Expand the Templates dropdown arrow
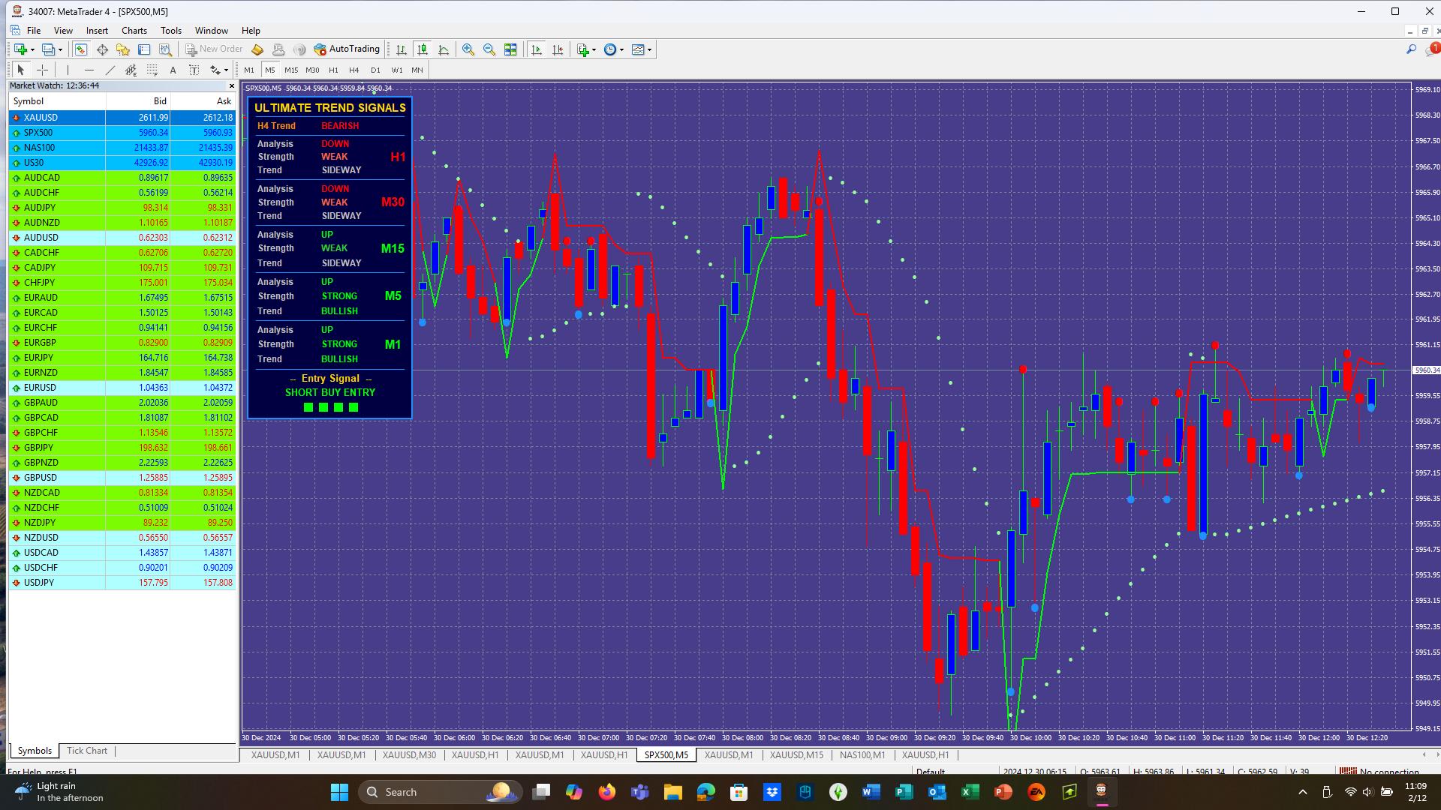This screenshot has height=810, width=1441. pos(650,49)
